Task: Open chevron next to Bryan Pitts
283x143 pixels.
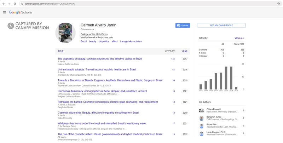Action: pos(243,126)
